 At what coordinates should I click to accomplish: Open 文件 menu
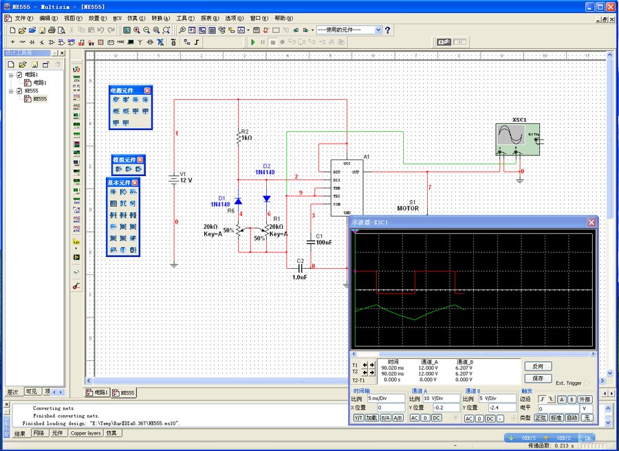pos(23,18)
